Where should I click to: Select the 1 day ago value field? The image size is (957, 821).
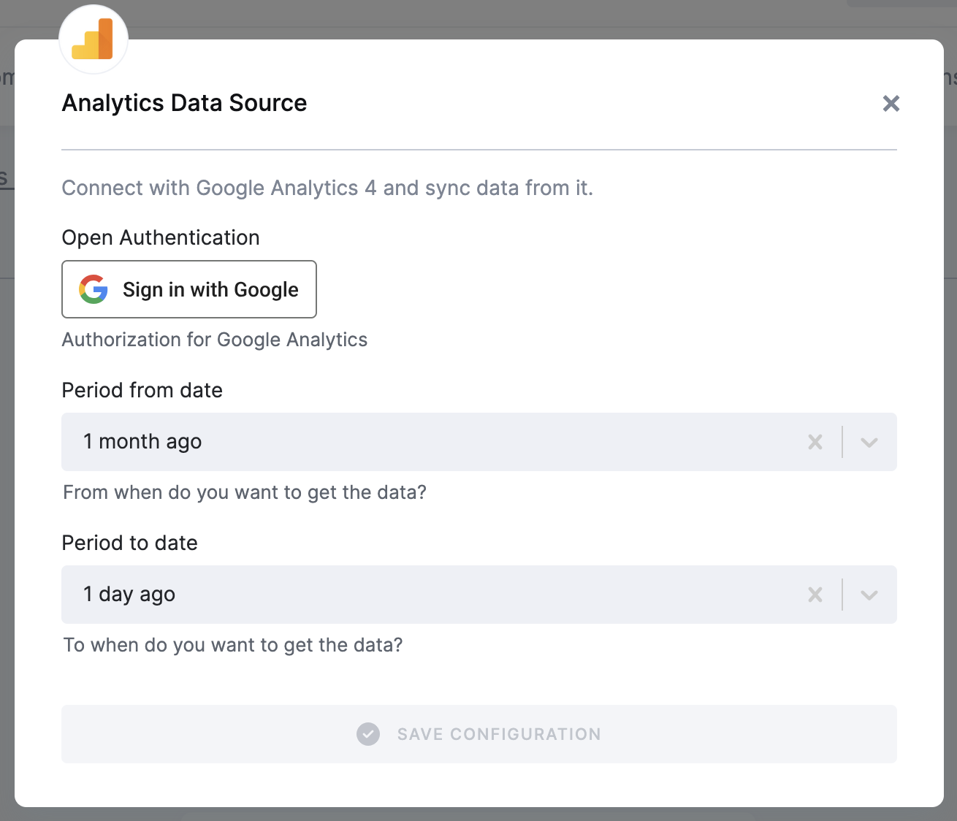click(x=292, y=595)
